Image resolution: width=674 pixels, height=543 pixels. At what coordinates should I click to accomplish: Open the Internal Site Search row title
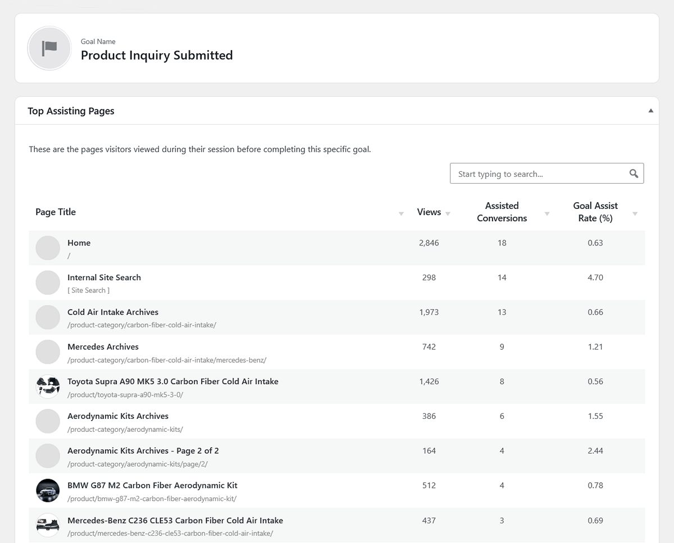pos(104,277)
